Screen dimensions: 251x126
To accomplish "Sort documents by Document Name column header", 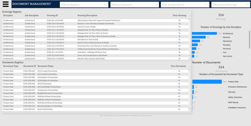I will [x=45, y=66].
